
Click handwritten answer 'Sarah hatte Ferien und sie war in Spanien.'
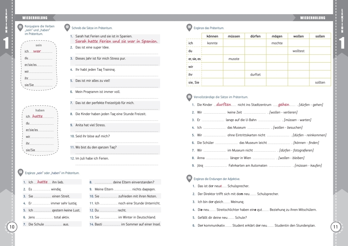[x=116, y=41]
